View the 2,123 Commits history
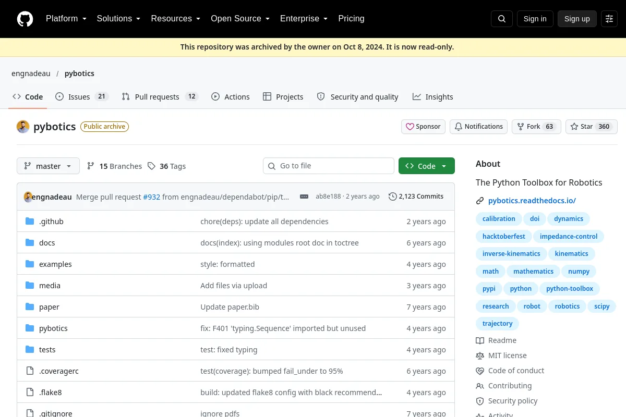This screenshot has height=417, width=626. [x=416, y=197]
